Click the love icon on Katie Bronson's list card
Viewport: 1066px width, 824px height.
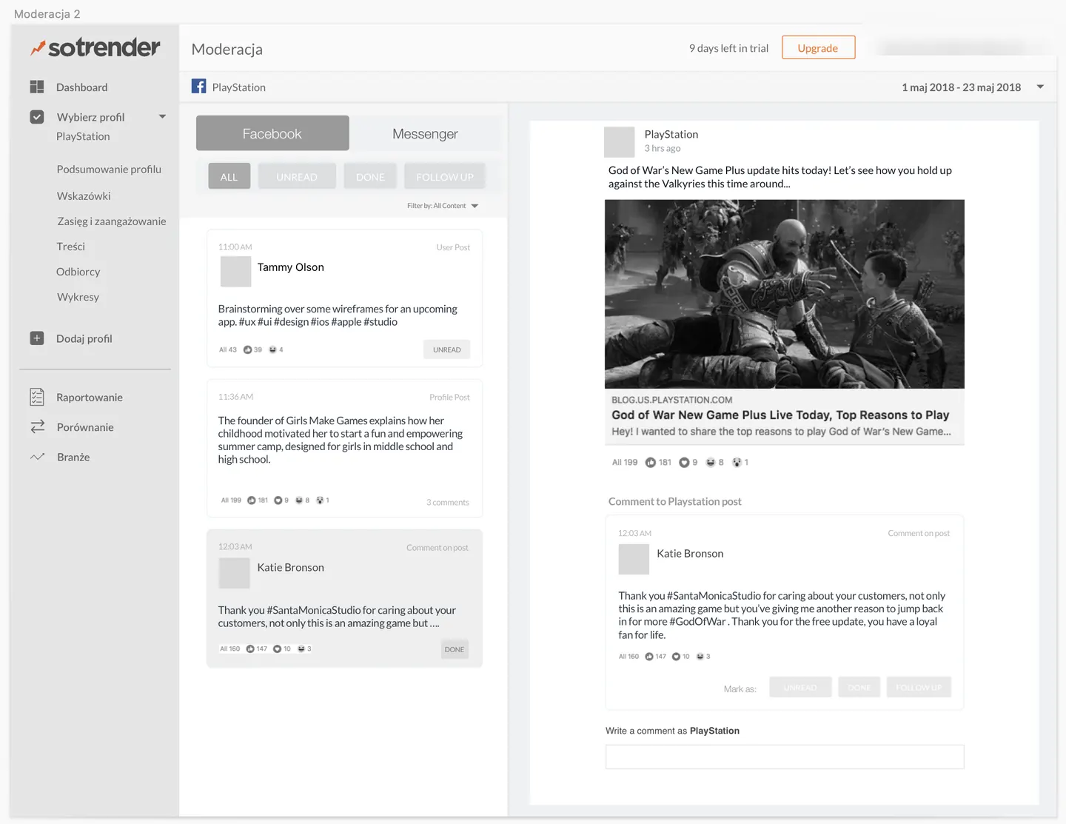(277, 649)
